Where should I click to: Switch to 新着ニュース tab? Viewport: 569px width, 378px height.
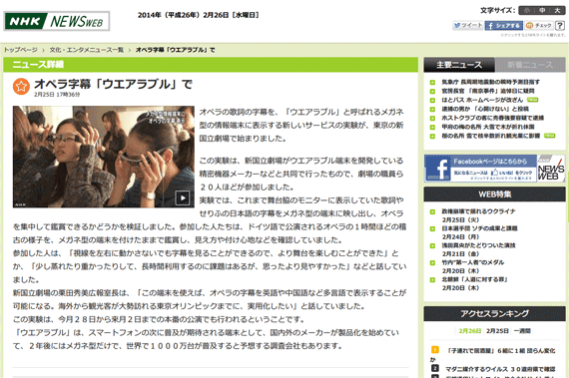(530, 65)
